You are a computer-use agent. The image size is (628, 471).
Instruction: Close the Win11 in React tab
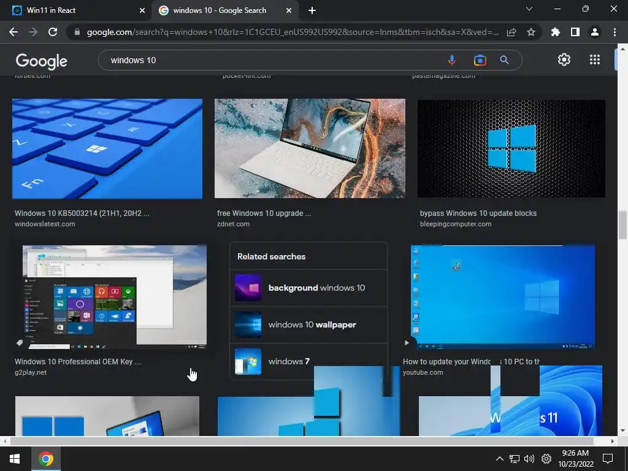142,10
